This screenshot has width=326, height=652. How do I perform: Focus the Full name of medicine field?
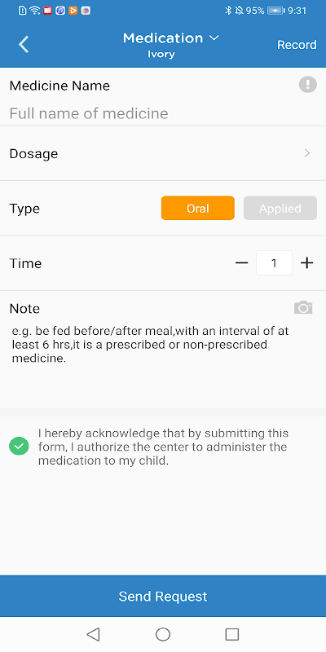[163, 113]
